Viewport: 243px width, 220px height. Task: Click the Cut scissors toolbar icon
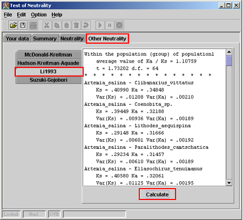[x=47, y=25]
